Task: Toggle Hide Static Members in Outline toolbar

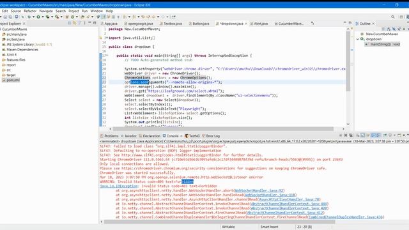Action: click(399, 29)
